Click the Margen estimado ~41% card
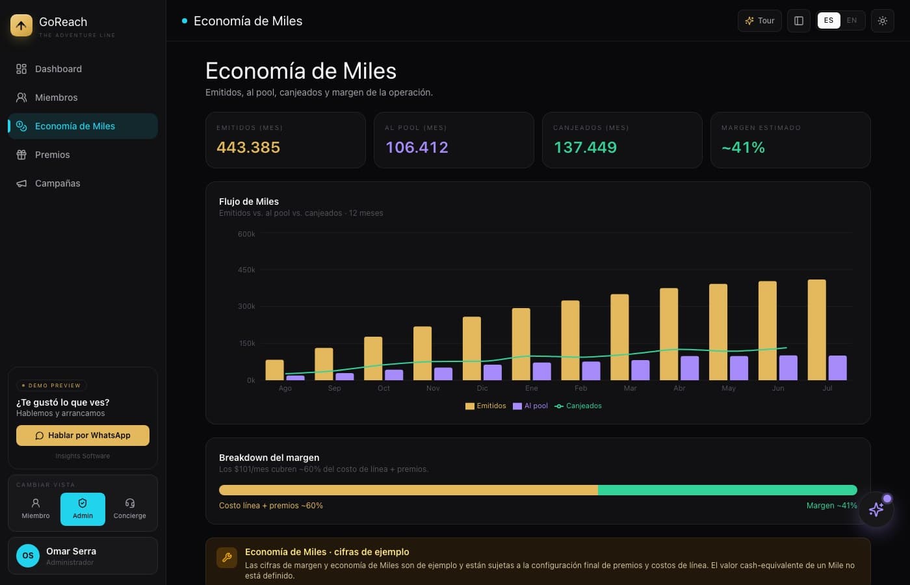Image resolution: width=910 pixels, height=585 pixels. click(790, 140)
